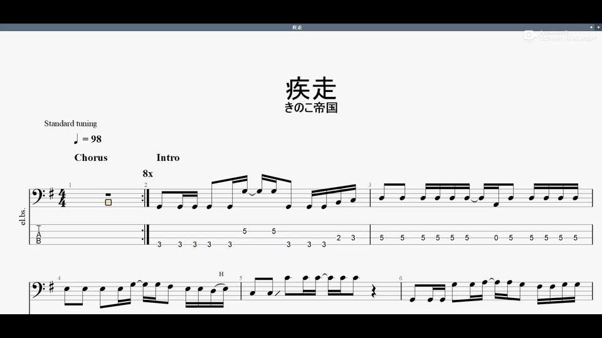Select the 疾走 document tab bar title
The width and height of the screenshot is (602, 338).
tap(297, 27)
